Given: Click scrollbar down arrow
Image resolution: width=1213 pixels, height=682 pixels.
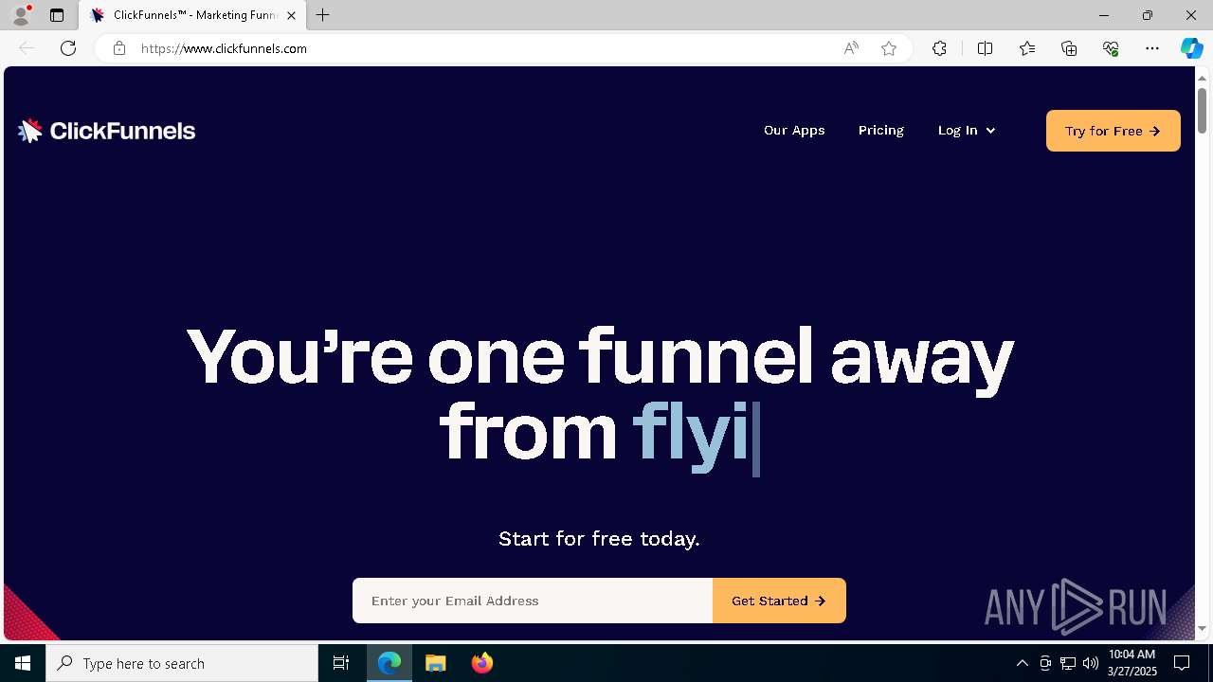Looking at the screenshot, I should coord(1202,629).
